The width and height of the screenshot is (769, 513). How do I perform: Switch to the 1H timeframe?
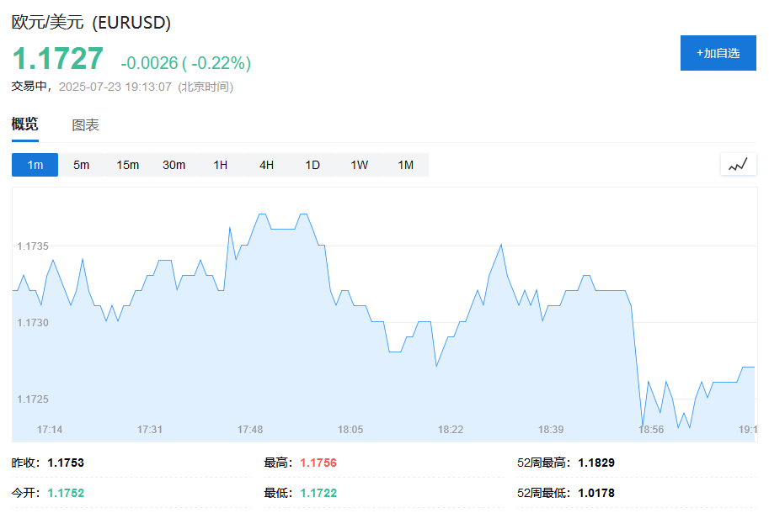coord(220,165)
